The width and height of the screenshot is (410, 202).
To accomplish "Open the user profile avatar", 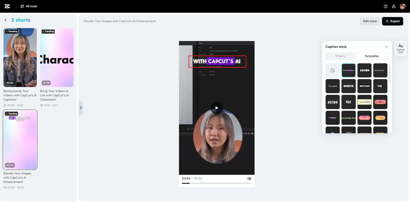I will pyautogui.click(x=403, y=6).
